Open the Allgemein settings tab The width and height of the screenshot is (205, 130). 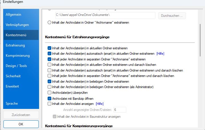pos(21,15)
